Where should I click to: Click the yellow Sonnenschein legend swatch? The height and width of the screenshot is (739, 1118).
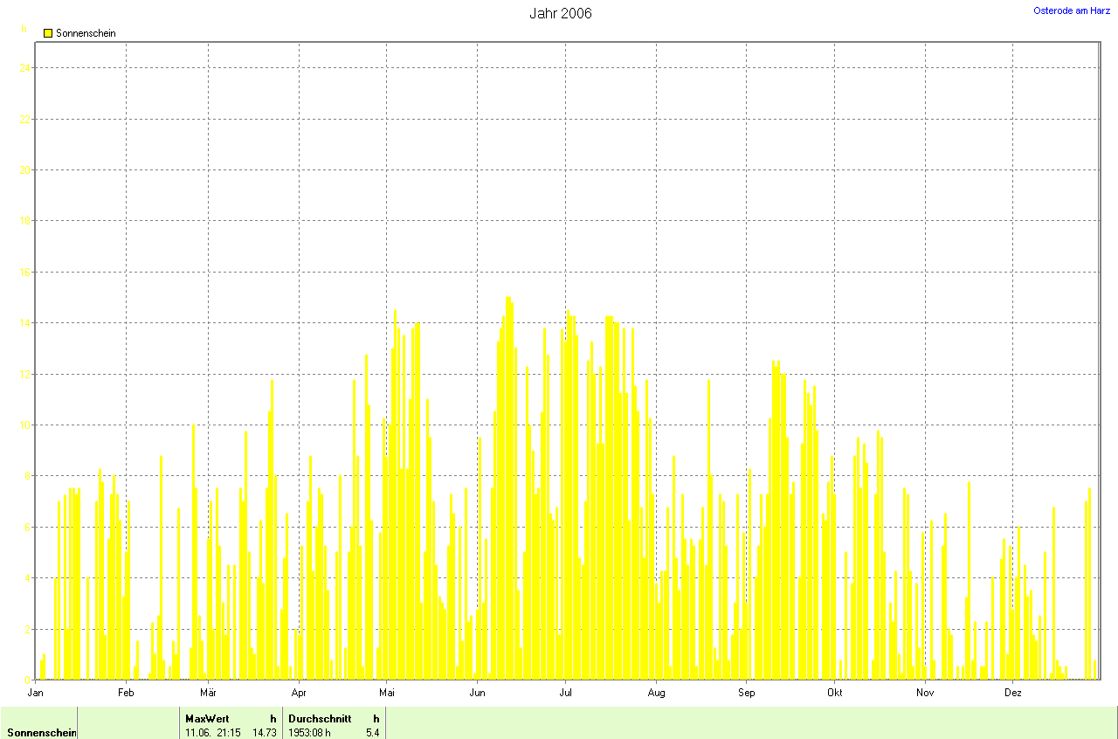pyautogui.click(x=48, y=33)
